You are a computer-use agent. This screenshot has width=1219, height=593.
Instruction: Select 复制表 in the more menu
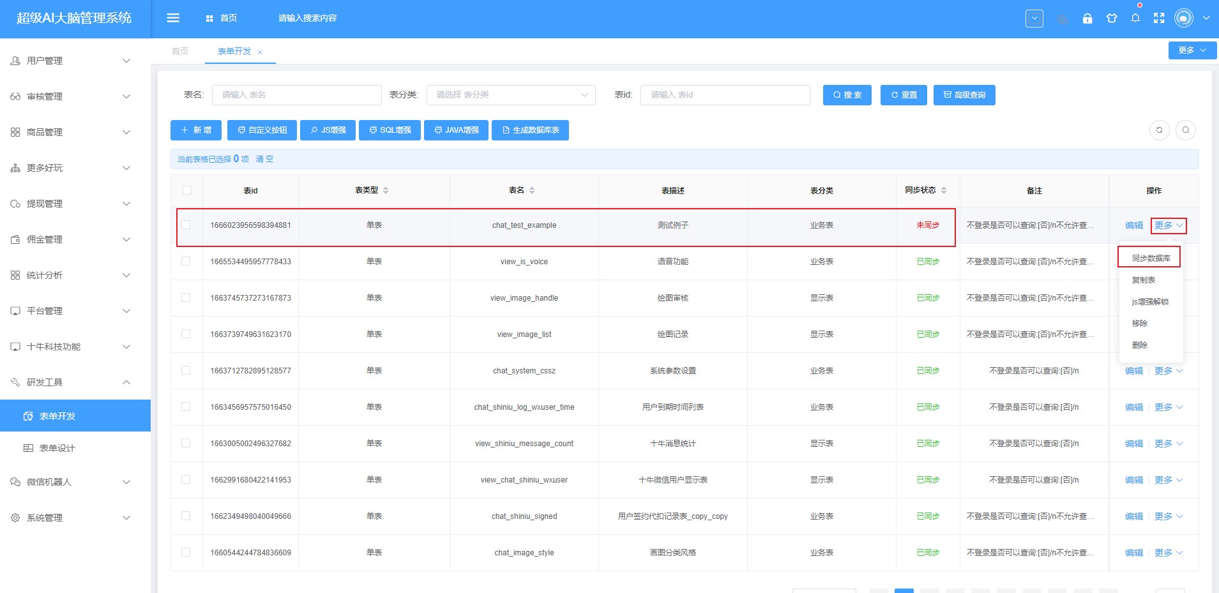1143,280
